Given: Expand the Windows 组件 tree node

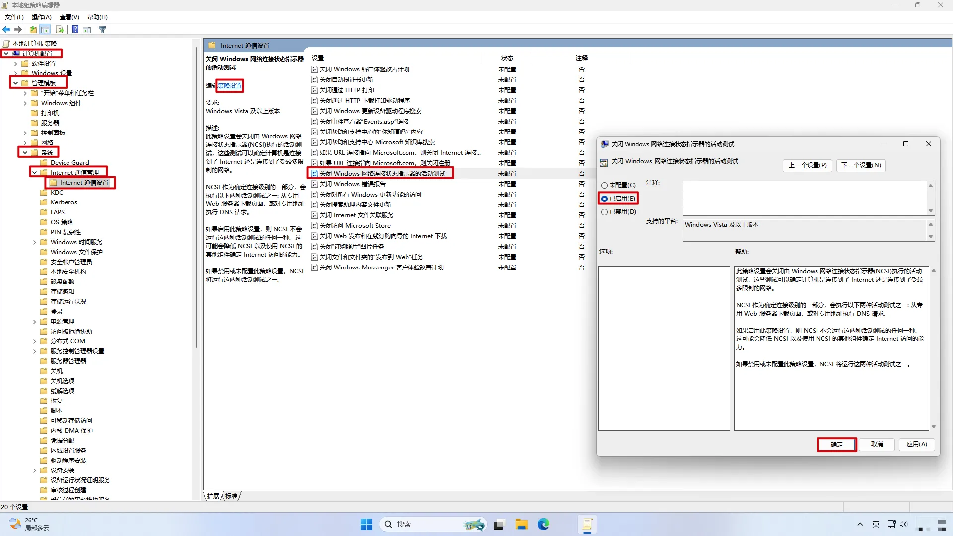Looking at the screenshot, I should (x=25, y=103).
